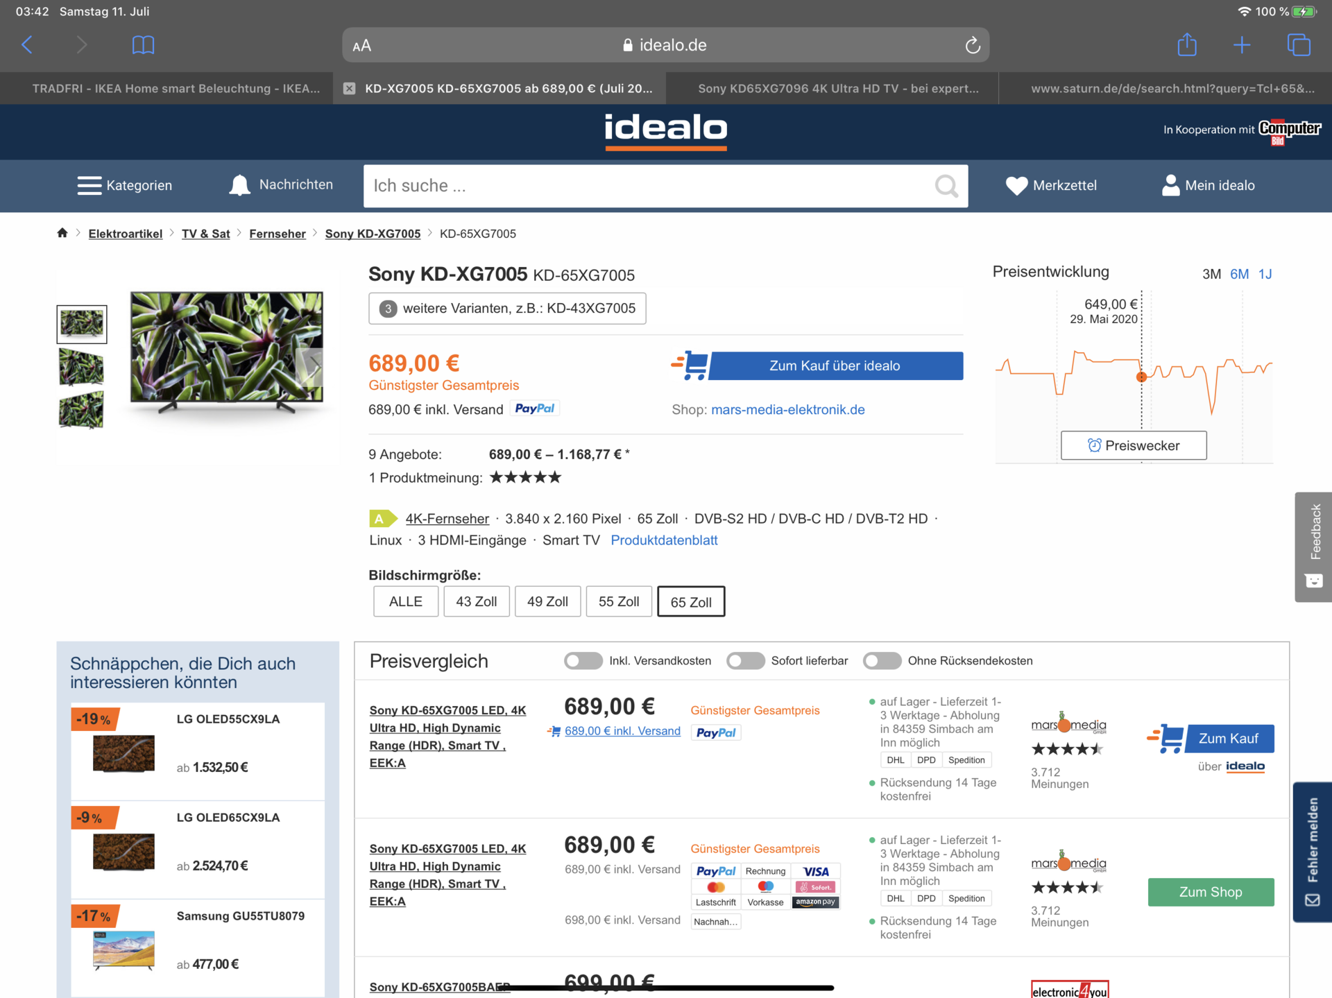
Task: Reload the idealo.de page
Action: pyautogui.click(x=973, y=45)
